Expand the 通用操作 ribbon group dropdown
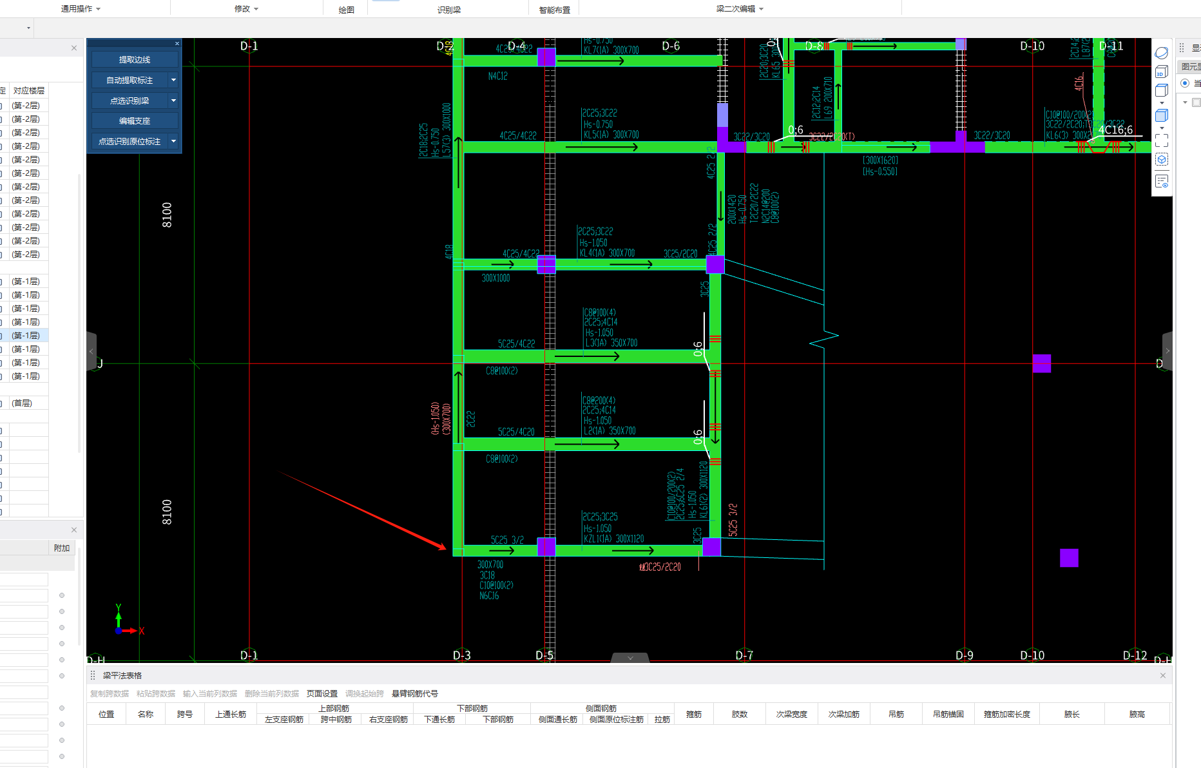Screen dimensions: 1201x768 click(98, 9)
